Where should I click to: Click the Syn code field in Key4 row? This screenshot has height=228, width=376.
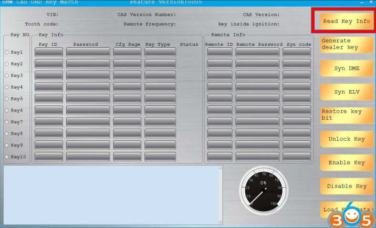click(x=296, y=87)
